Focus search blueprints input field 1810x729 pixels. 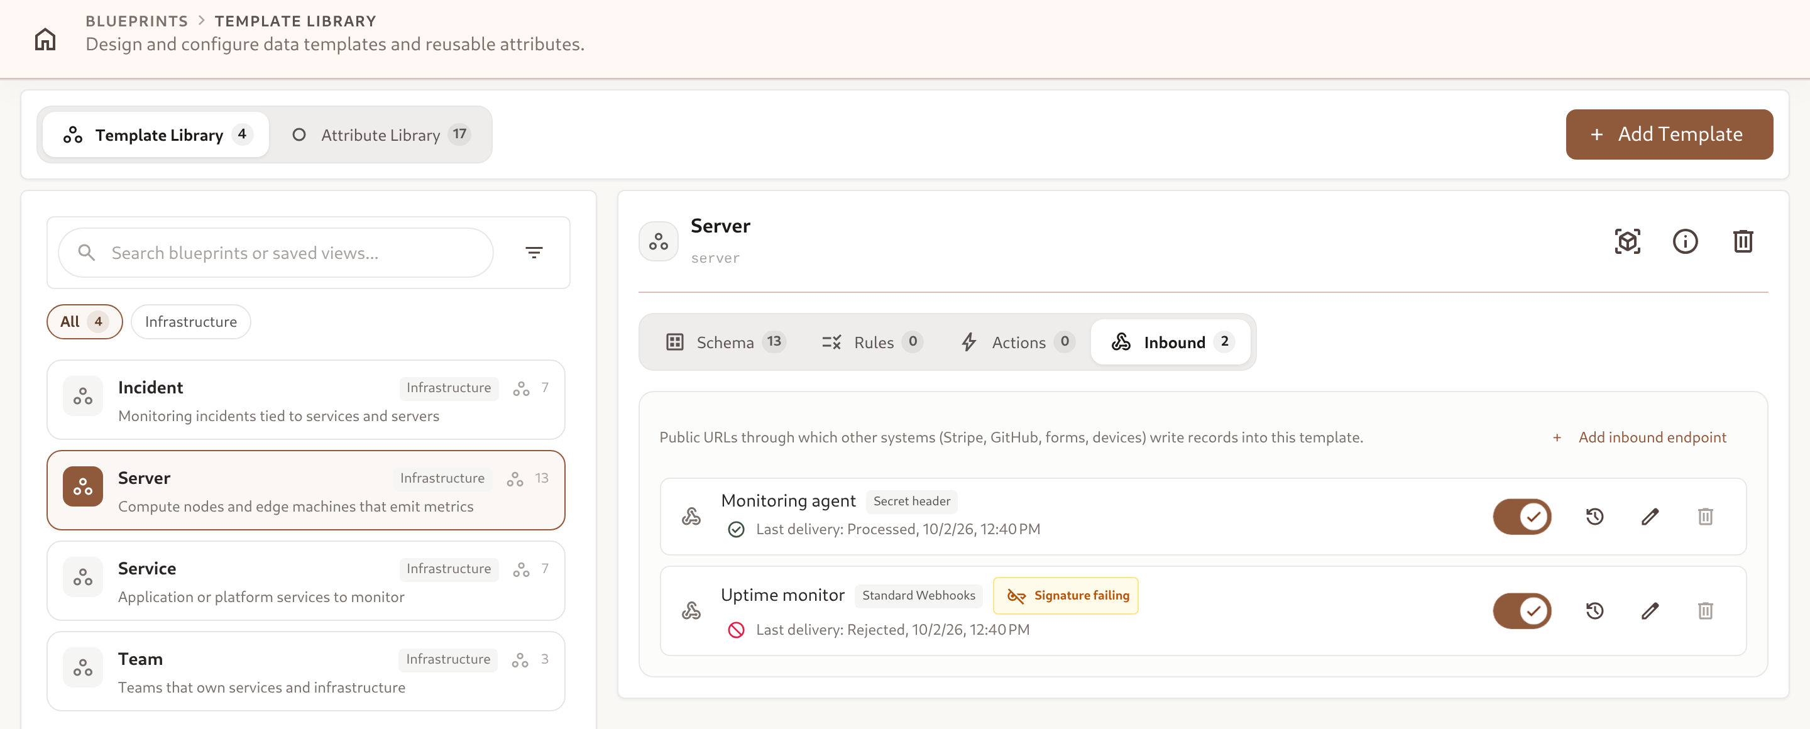[275, 252]
